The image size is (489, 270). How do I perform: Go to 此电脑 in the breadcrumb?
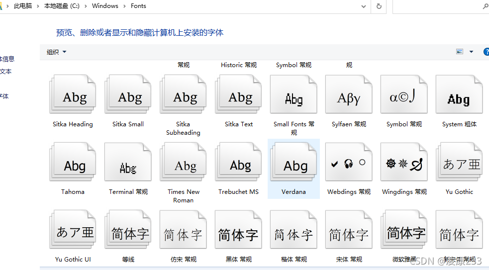coord(23,6)
